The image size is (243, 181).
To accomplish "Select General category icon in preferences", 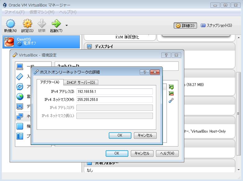I will pos(20,67).
